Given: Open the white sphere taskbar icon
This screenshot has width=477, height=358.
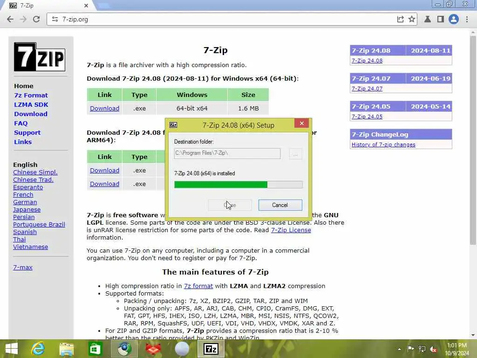Looking at the screenshot, I should pyautogui.click(x=182, y=349).
